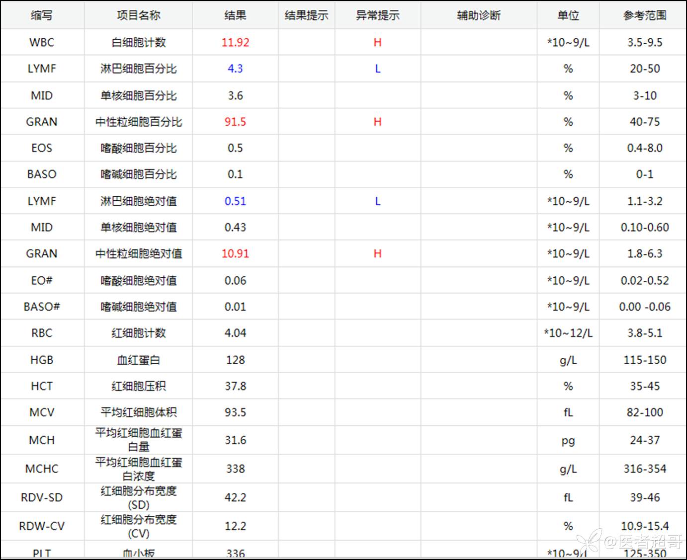Select the 结果提示 column header
The height and width of the screenshot is (560, 687).
coord(306,15)
